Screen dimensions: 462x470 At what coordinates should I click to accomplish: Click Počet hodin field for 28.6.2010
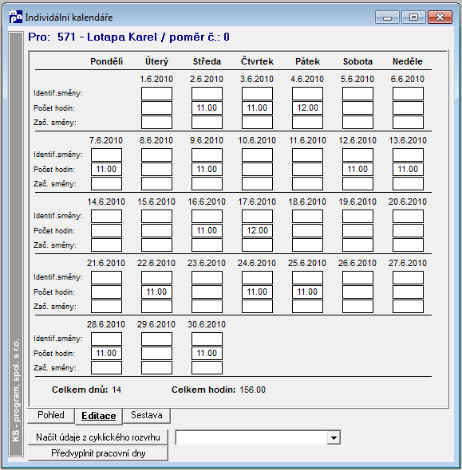(106, 354)
